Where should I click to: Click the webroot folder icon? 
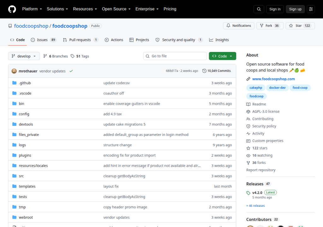pos(15,217)
